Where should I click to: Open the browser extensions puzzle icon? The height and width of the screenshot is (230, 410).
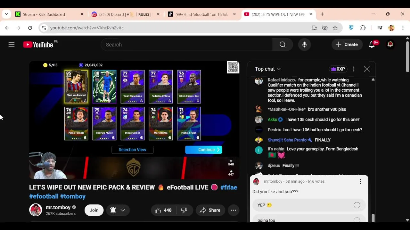coord(363,28)
